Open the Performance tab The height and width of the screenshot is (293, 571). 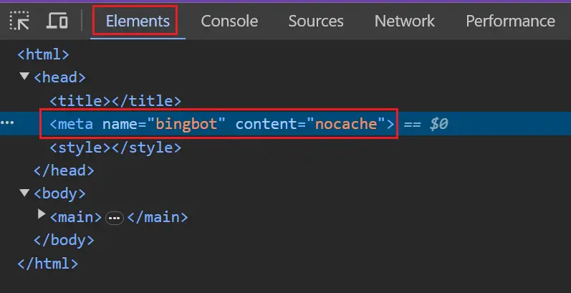[510, 21]
